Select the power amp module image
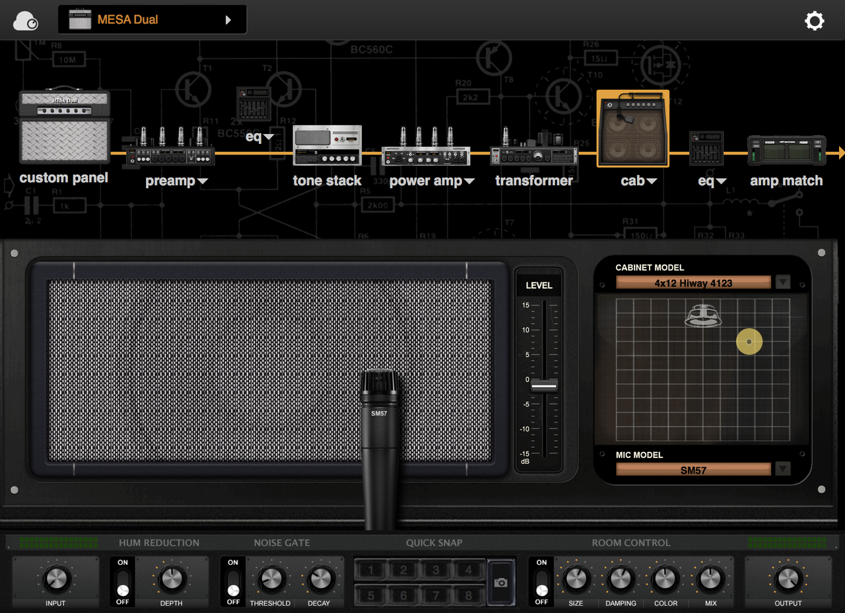Viewport: 845px width, 613px height. click(x=426, y=146)
